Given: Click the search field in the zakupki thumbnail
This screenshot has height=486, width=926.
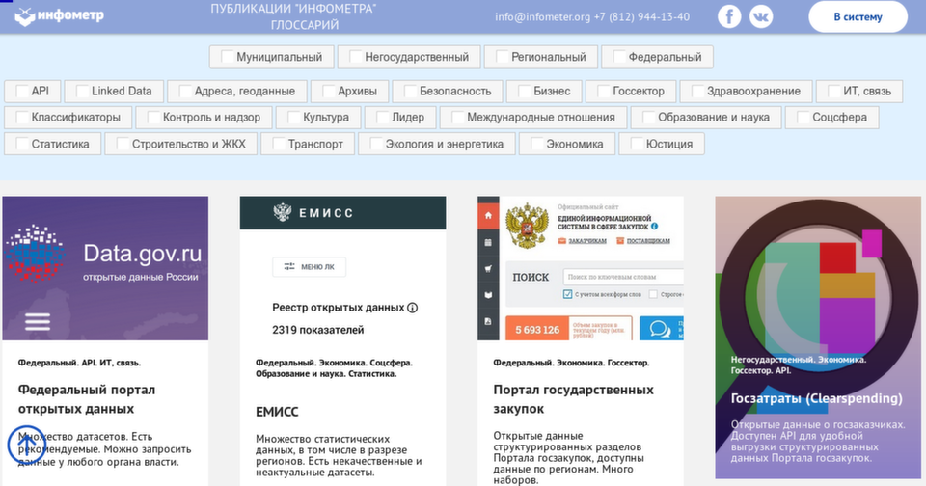Looking at the screenshot, I should coord(622,277).
